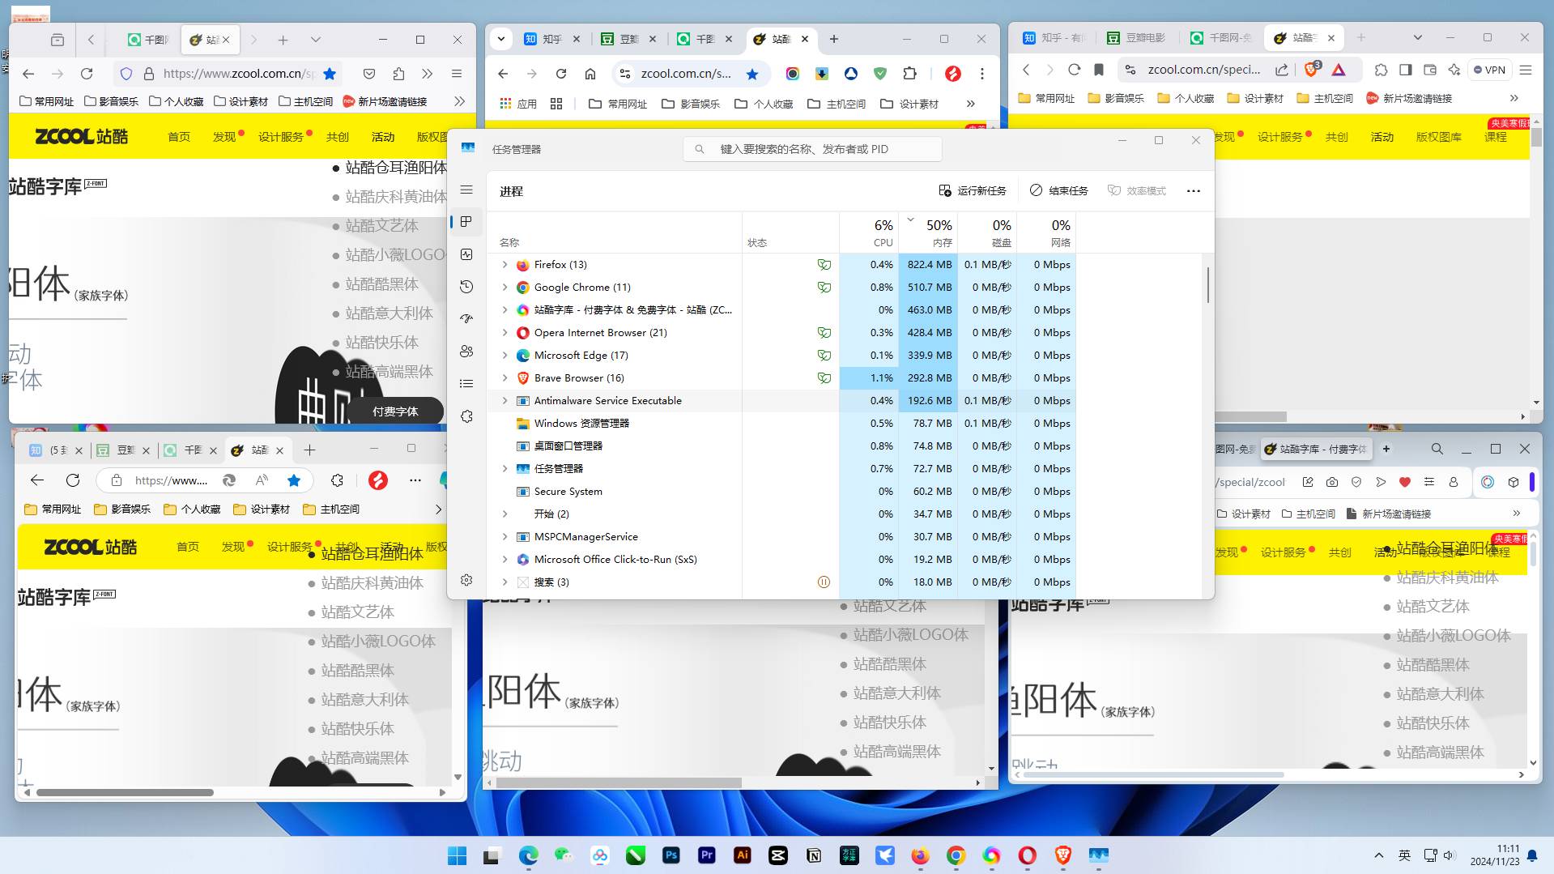Click Firefox save to Pocket icon
Image resolution: width=1554 pixels, height=874 pixels.
pos(369,74)
